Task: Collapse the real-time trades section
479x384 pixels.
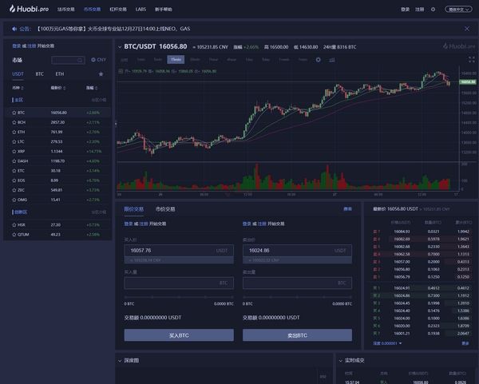Action: [x=341, y=361]
